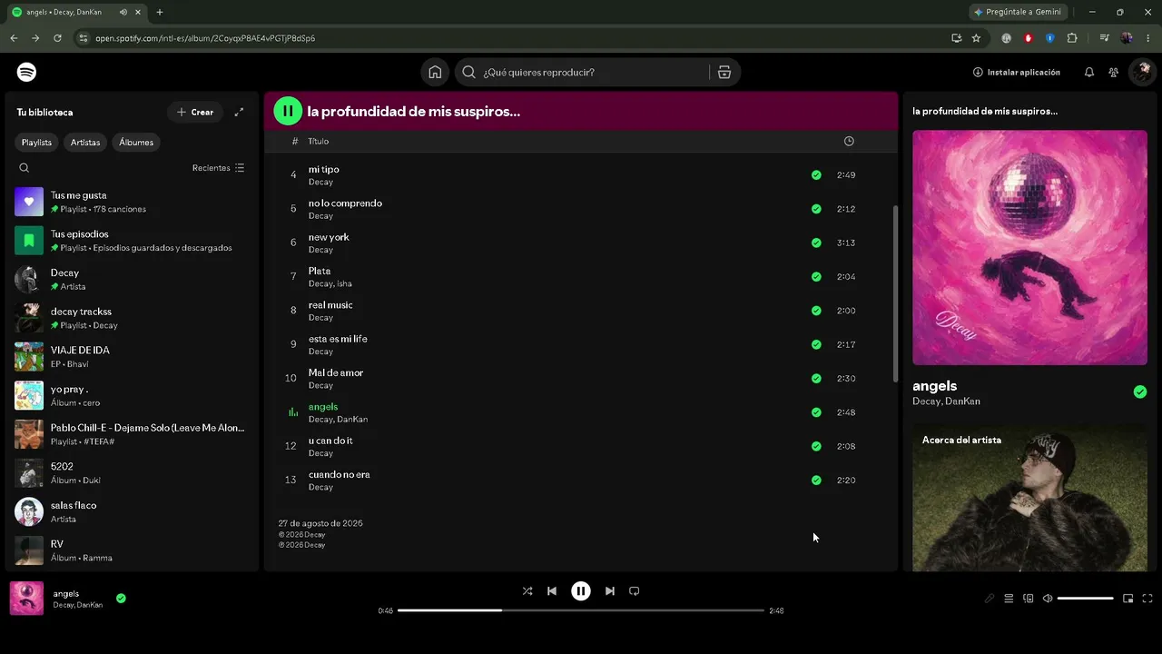Open the 'Tus me gusta' playlist
This screenshot has height=654, width=1162.
[132, 202]
